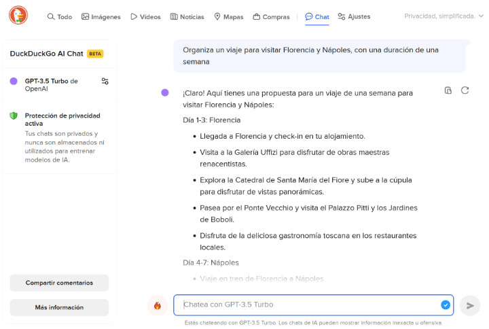489x329 pixels.
Task: Click the Catedral de Santa María bullet
Action: click(306, 186)
